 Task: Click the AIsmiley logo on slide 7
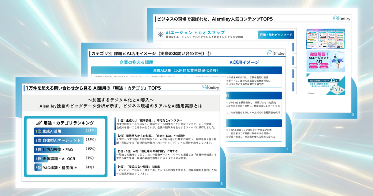[275, 53]
